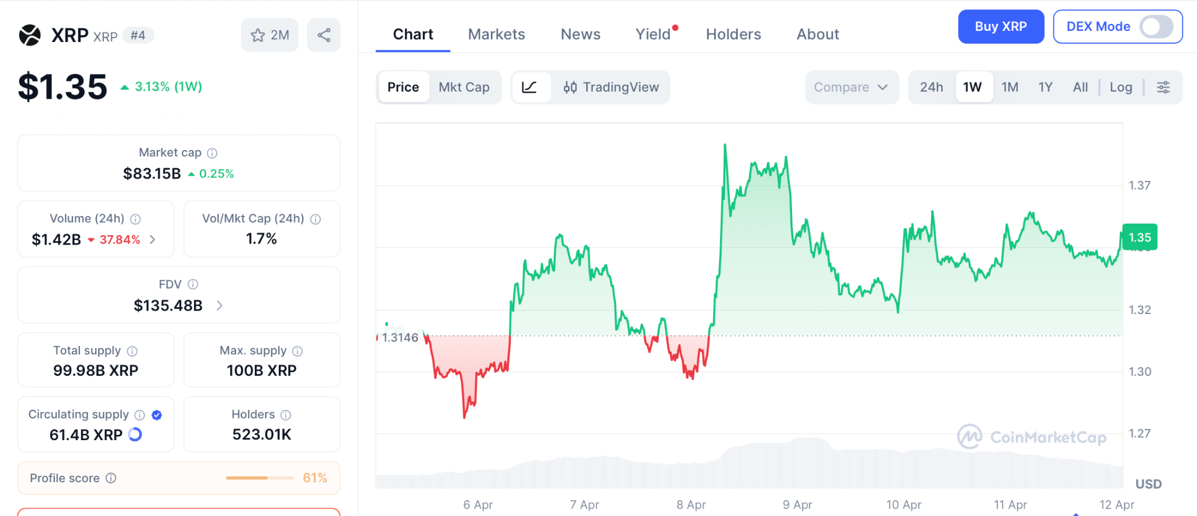Enable the Log scale option
Image resolution: width=1197 pixels, height=516 pixels.
[x=1120, y=87]
